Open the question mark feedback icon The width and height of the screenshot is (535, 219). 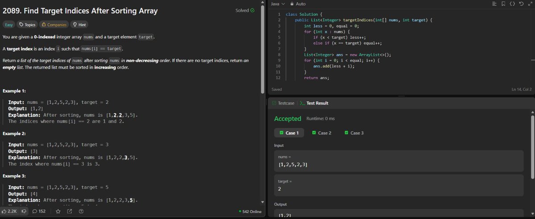point(81,211)
